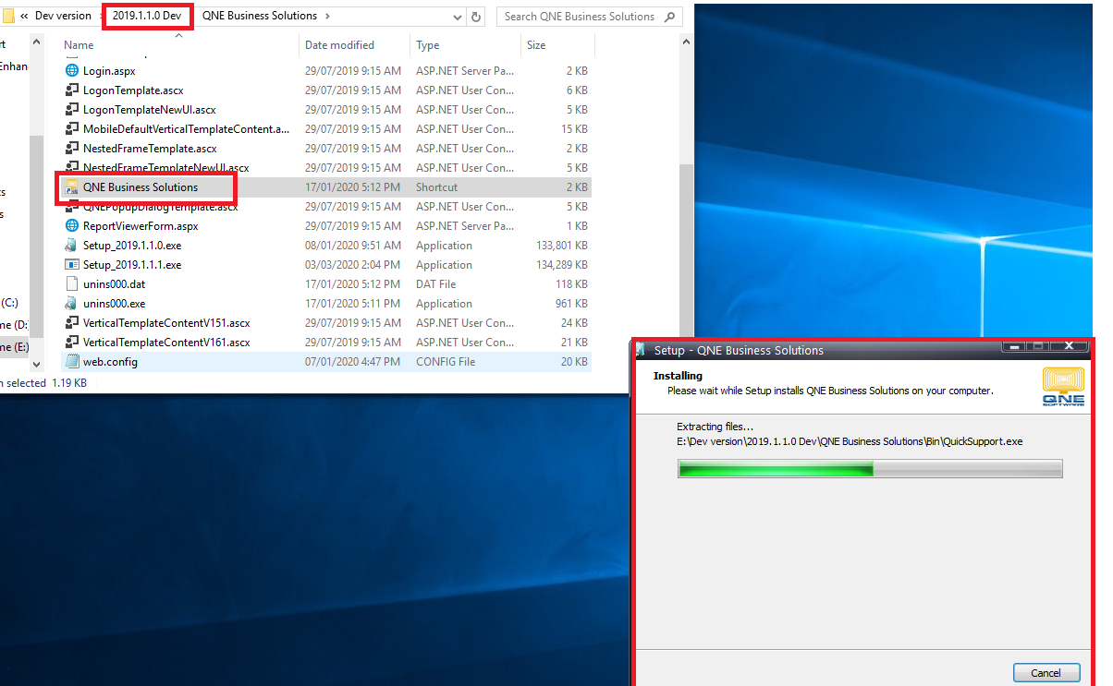This screenshot has height=686, width=1113.
Task: Click the QNE Business Solutions breadcrumb segment
Action: [x=259, y=17]
